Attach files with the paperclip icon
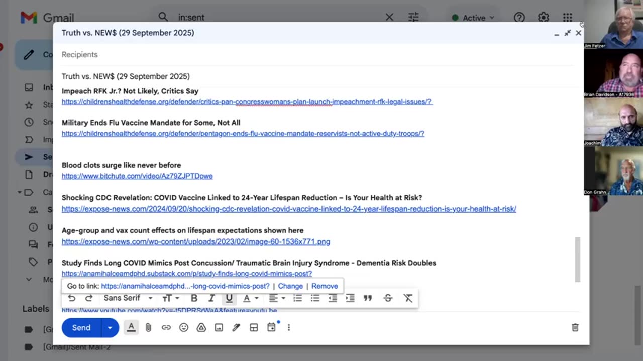This screenshot has width=643, height=361. [148, 327]
